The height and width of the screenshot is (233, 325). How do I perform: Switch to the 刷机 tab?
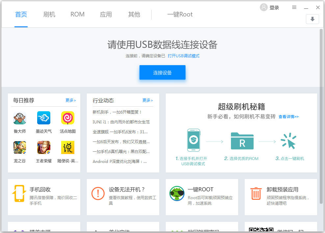pos(49,14)
